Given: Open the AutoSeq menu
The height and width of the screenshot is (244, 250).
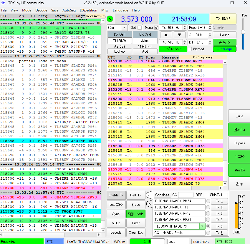Looking at the screenshot, I should 69,10.
